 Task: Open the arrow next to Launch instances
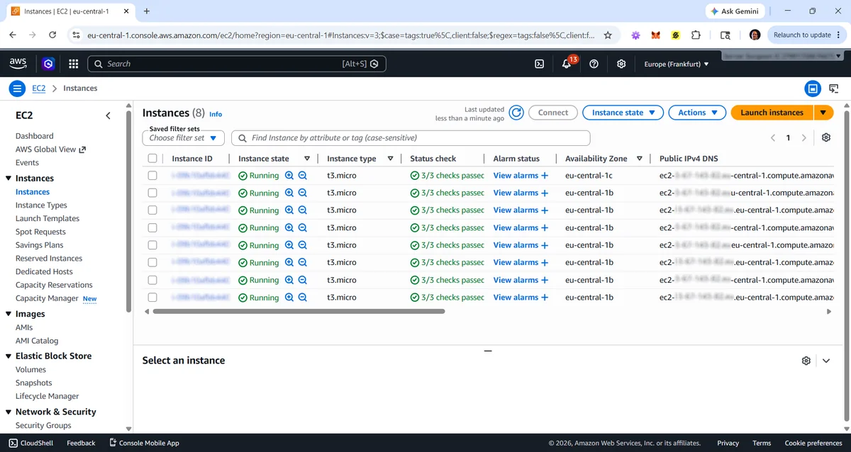(823, 113)
